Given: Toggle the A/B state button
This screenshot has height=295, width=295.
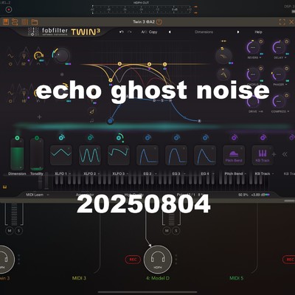Looking at the screenshot, I should pyautogui.click(x=143, y=32).
